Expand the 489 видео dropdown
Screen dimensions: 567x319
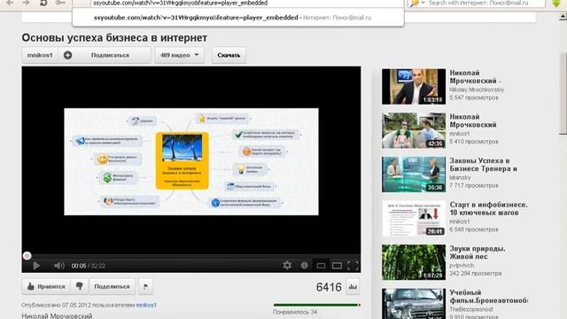coord(179,55)
